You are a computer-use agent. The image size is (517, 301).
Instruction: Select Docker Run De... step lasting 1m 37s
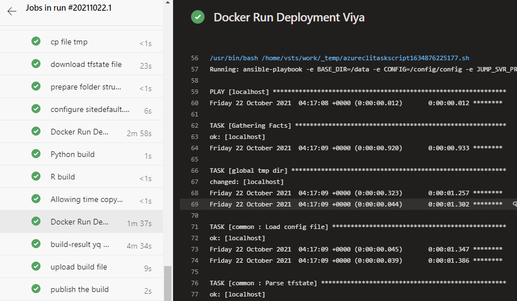pyautogui.click(x=81, y=222)
